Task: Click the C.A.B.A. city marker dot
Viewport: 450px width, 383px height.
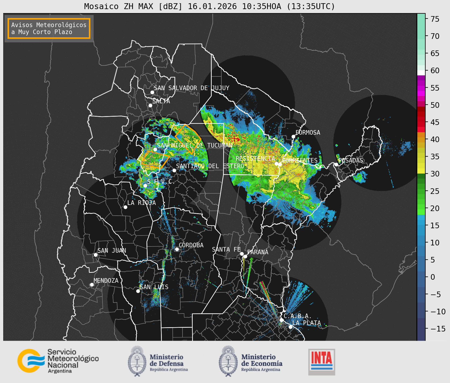Action: [281, 320]
